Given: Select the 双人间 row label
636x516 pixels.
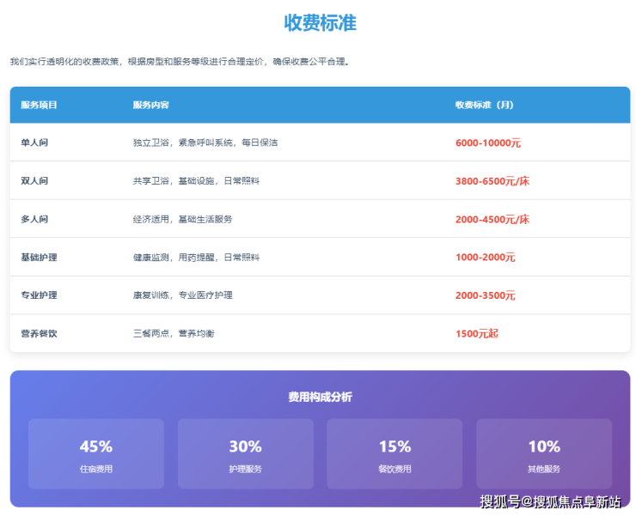Looking at the screenshot, I should pos(34,181).
